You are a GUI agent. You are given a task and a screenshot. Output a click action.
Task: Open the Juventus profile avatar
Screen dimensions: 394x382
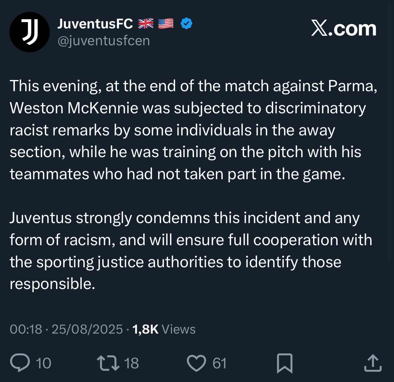[x=29, y=32]
